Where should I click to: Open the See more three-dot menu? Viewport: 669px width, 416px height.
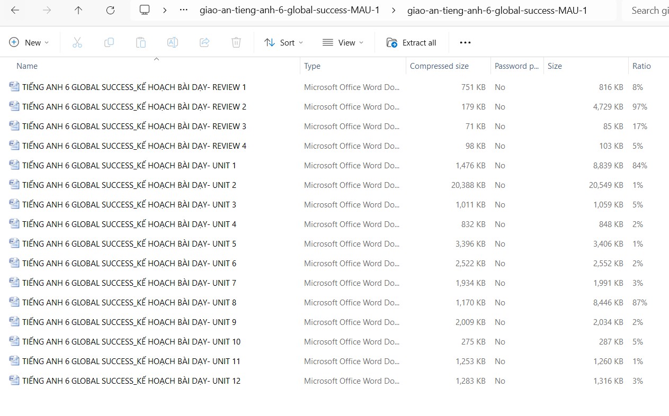point(465,42)
